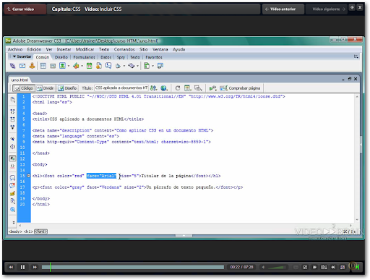The height and width of the screenshot is (280, 370).
Task: Open Visual Aids icon
Action: pos(198,88)
